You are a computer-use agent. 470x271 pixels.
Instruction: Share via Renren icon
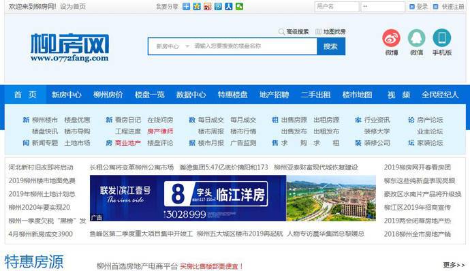pyautogui.click(x=229, y=6)
